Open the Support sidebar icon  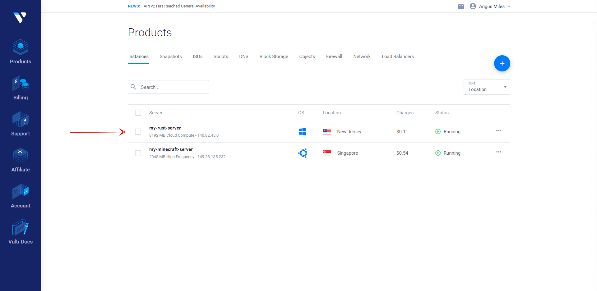click(21, 120)
